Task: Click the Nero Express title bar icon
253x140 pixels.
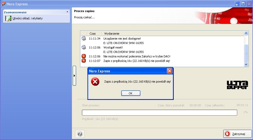Action: [3, 4]
